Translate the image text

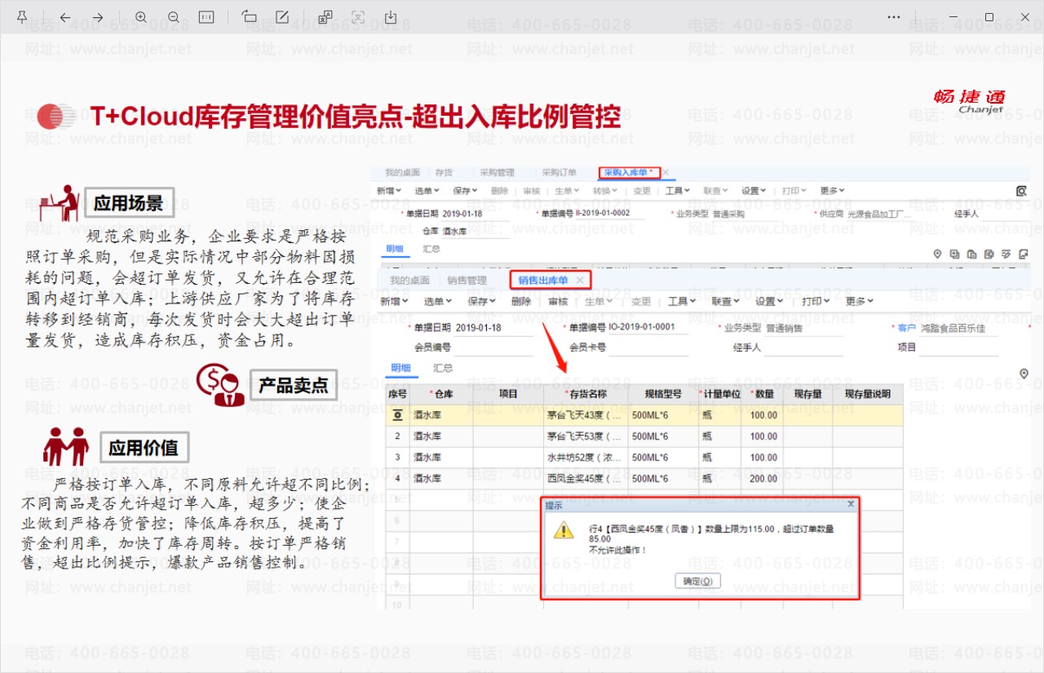(325, 17)
